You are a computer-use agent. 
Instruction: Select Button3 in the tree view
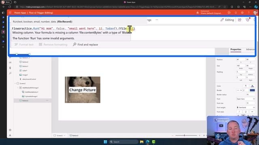point(25,101)
